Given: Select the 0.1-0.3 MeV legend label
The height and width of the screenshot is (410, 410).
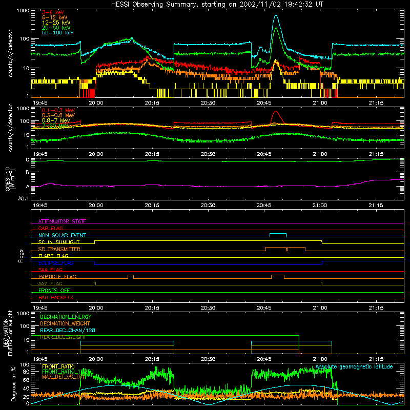Looking at the screenshot, I should coord(58,110).
